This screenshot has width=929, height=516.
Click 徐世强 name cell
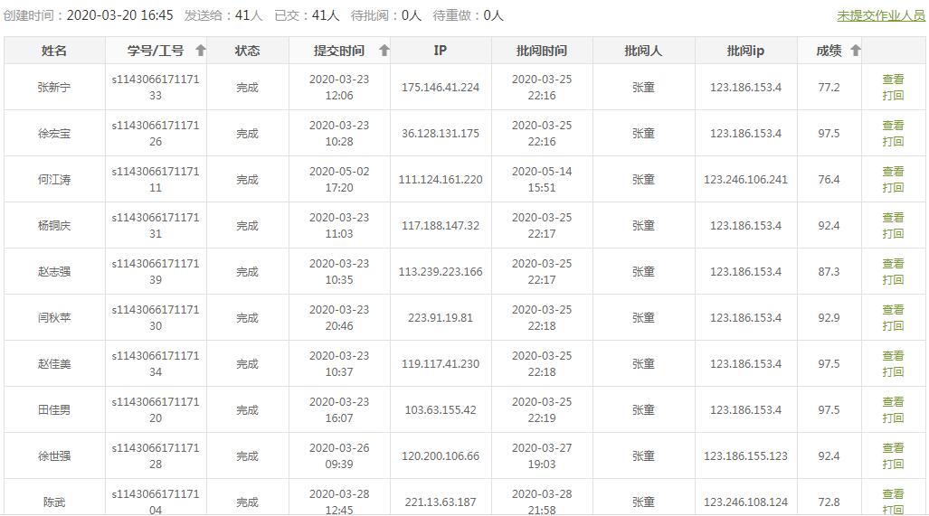[54, 456]
